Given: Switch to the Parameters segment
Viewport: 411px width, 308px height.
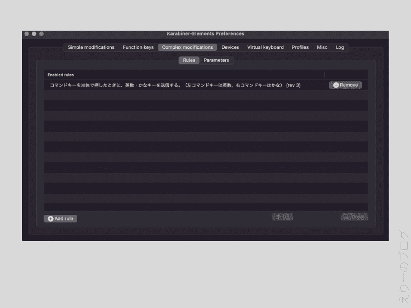Looking at the screenshot, I should [x=216, y=60].
